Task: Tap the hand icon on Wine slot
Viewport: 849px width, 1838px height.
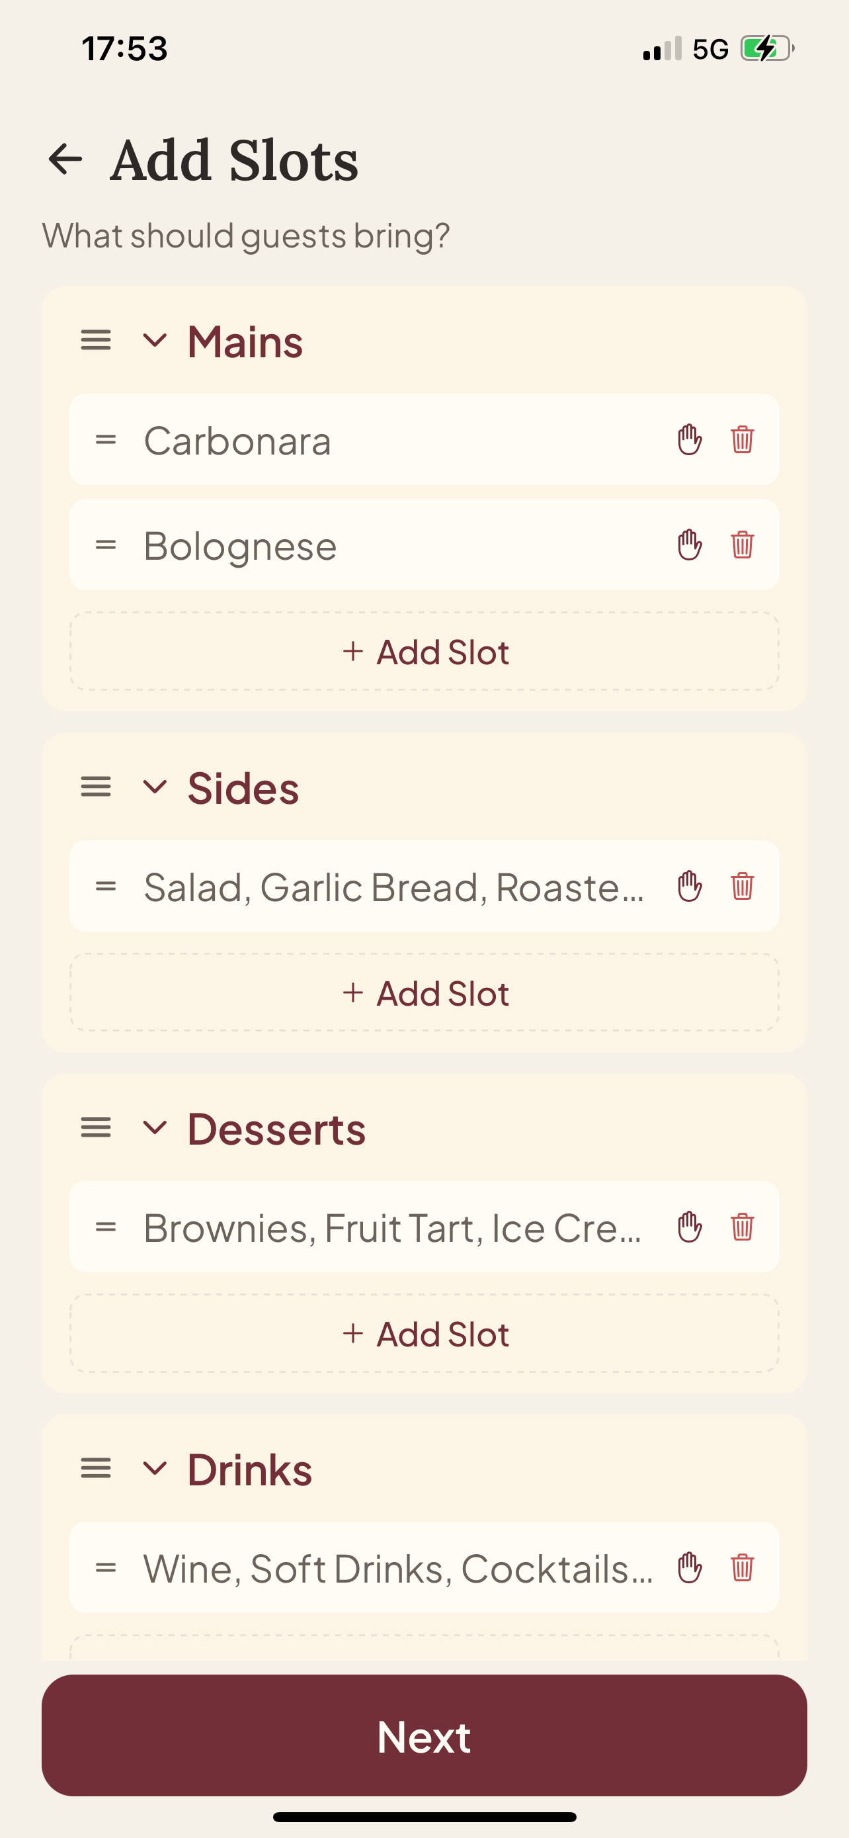Action: 690,1567
